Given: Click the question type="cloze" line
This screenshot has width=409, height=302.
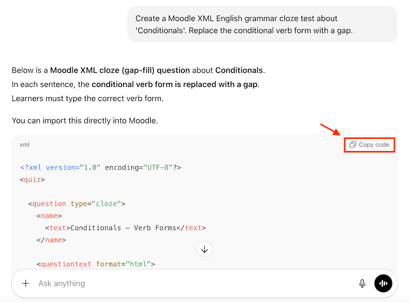Looking at the screenshot, I should 77,204.
